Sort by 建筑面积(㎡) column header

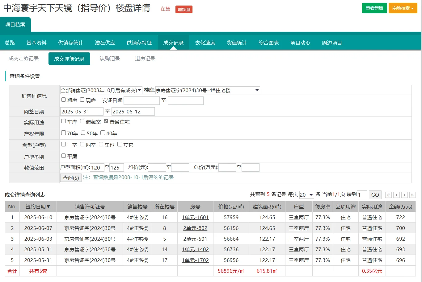267,206
